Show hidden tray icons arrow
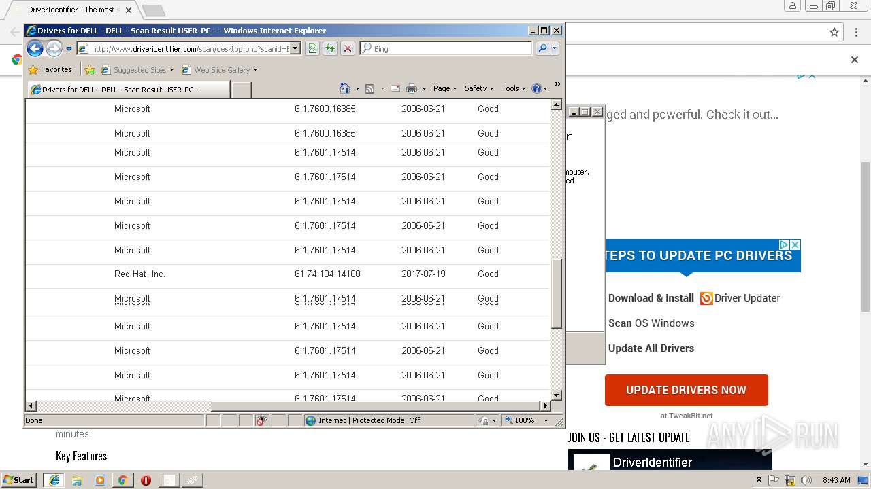The image size is (871, 489). point(759,480)
